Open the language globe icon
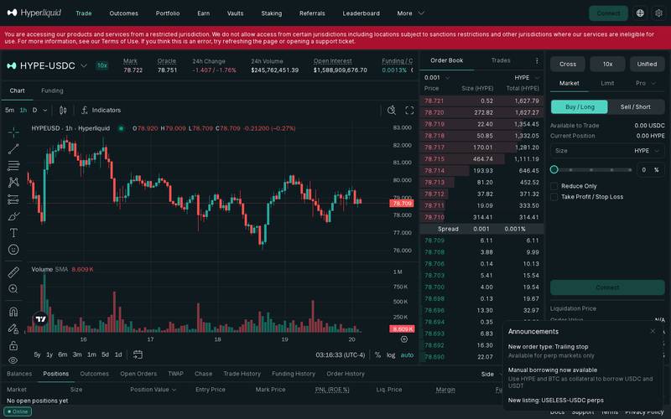671x419 pixels. tap(640, 13)
